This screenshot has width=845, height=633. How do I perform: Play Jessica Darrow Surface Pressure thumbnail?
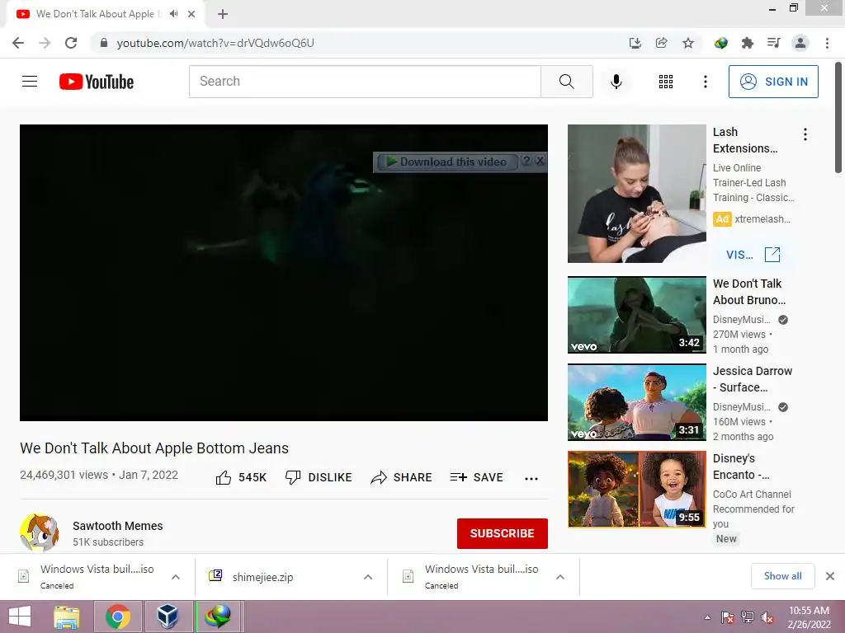point(636,402)
